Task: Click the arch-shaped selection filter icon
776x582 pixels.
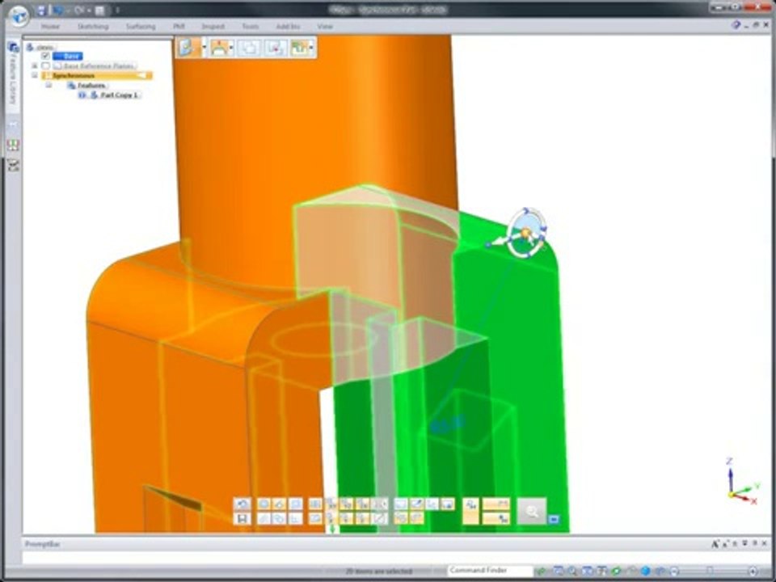Action: tap(220, 48)
